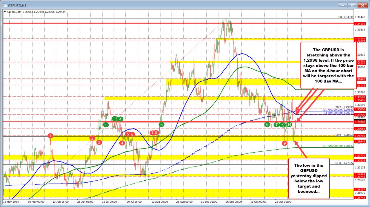370x207 pixels.
Task: Click red circle marker 1 on the left
Action: [x=50, y=135]
